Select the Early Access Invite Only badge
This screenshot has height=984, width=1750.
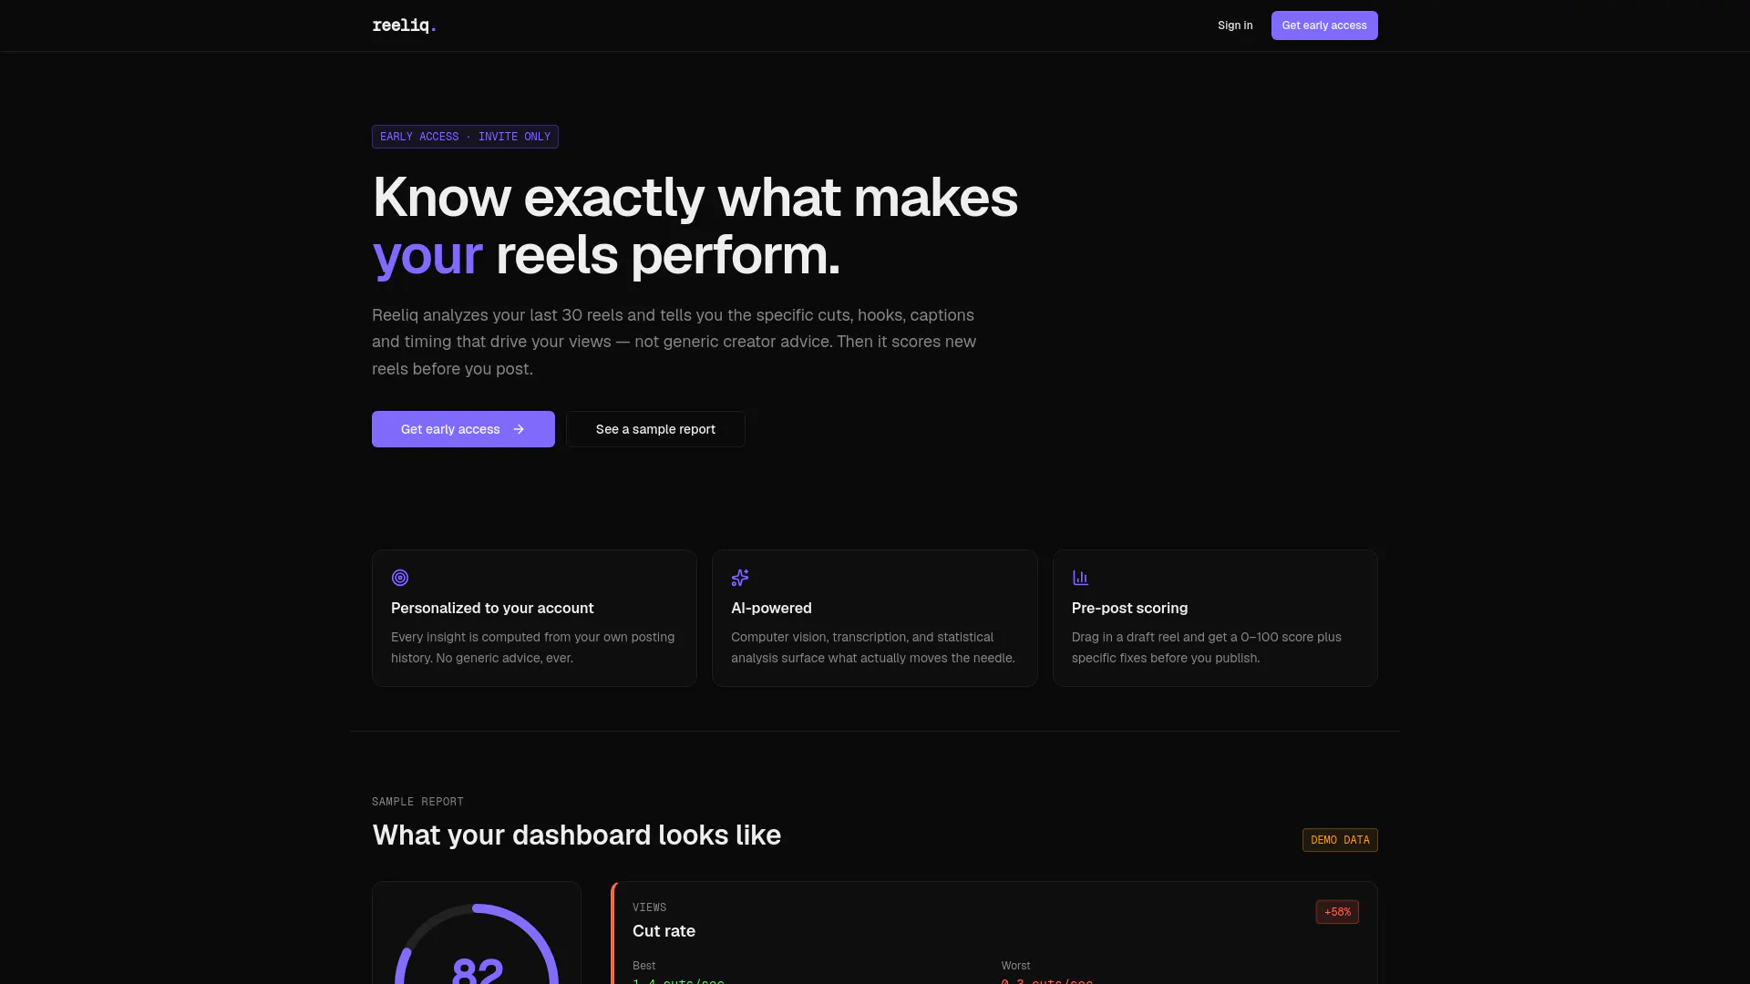465,137
